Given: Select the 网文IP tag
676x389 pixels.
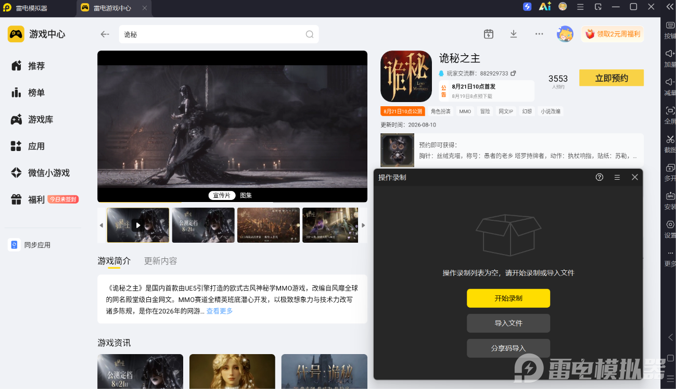Looking at the screenshot, I should point(506,111).
